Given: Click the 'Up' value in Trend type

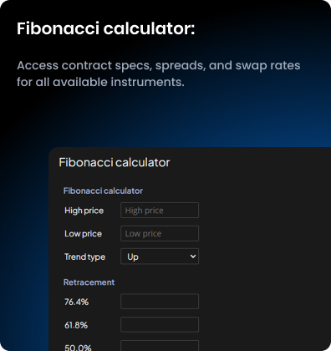Looking at the screenshot, I should point(133,257).
